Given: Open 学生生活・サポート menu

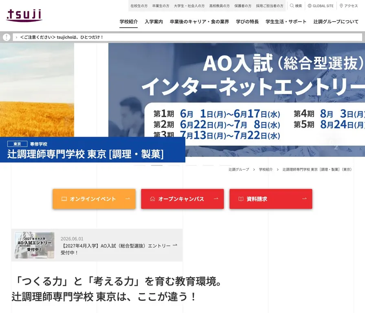Looking at the screenshot, I should [286, 22].
